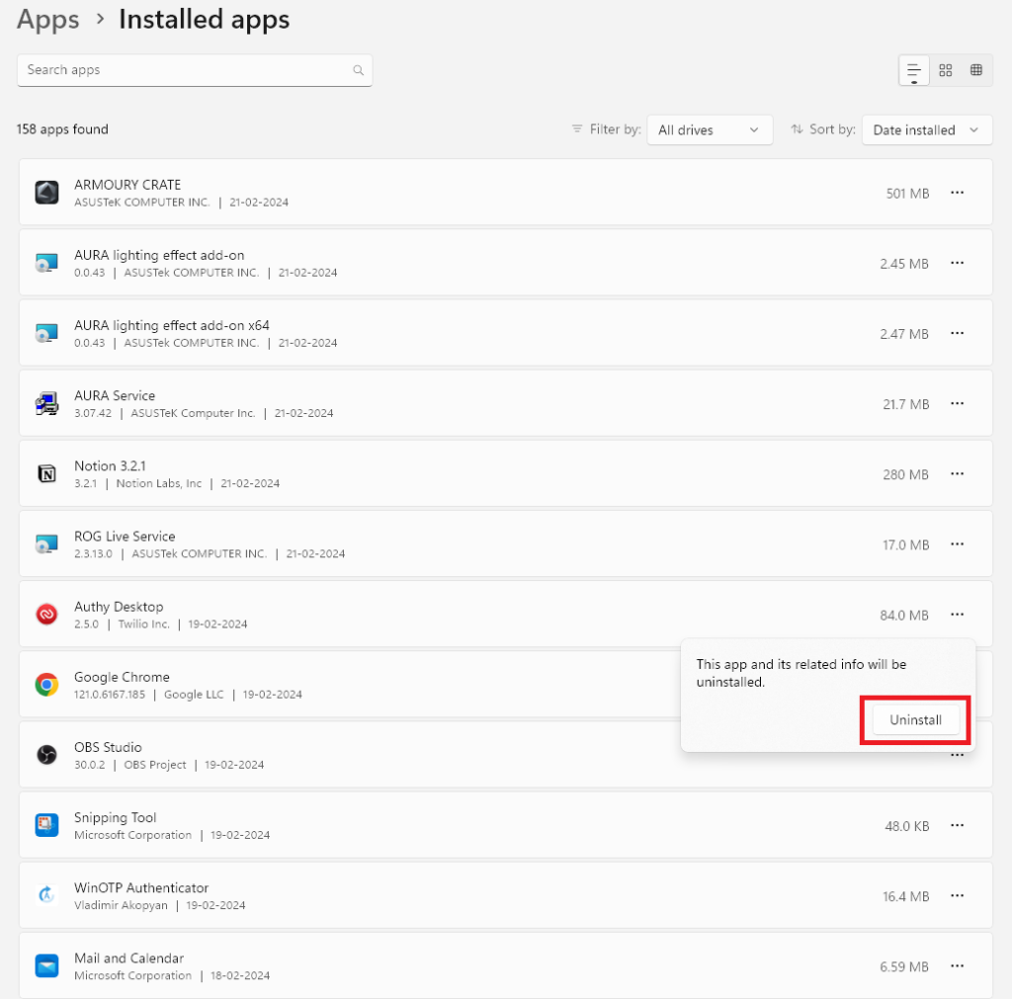The height and width of the screenshot is (999, 1012).
Task: Open more options for AURA lighting effect add-on x64
Action: pos(957,333)
